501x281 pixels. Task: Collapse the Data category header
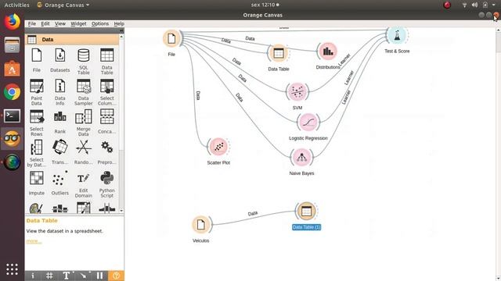(x=72, y=40)
